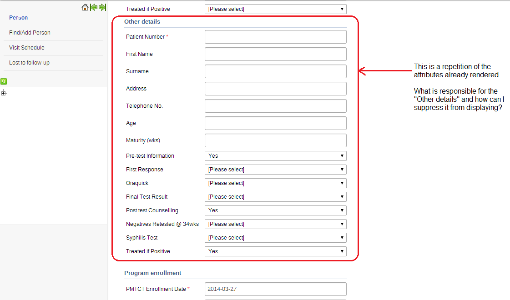Select the Telephone No. input field
Viewport: 510px width, 300px height.
point(275,106)
